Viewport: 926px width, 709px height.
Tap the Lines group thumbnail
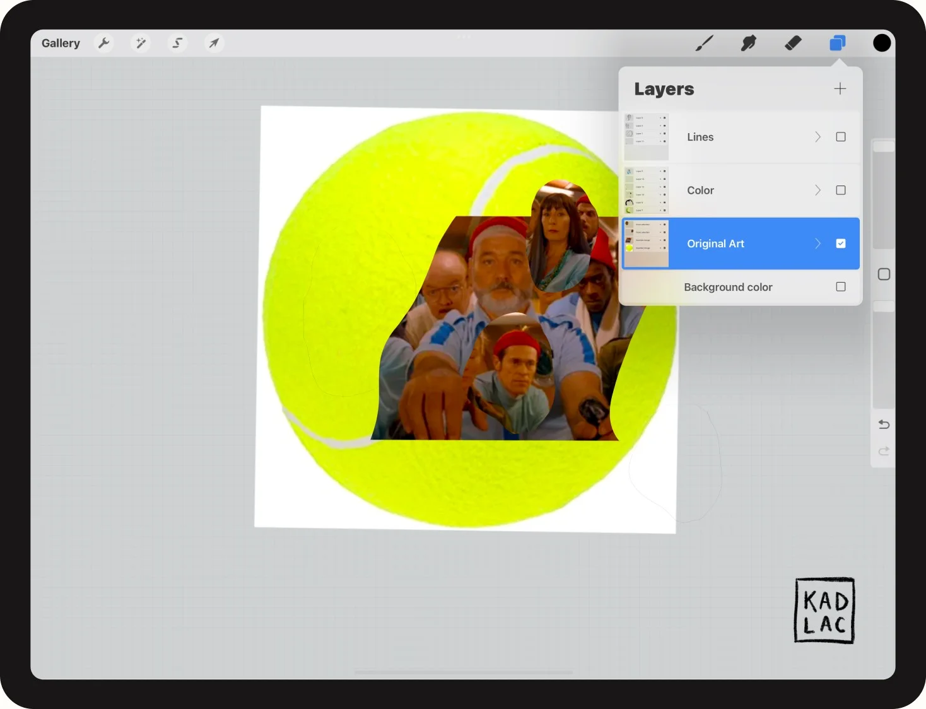point(646,137)
